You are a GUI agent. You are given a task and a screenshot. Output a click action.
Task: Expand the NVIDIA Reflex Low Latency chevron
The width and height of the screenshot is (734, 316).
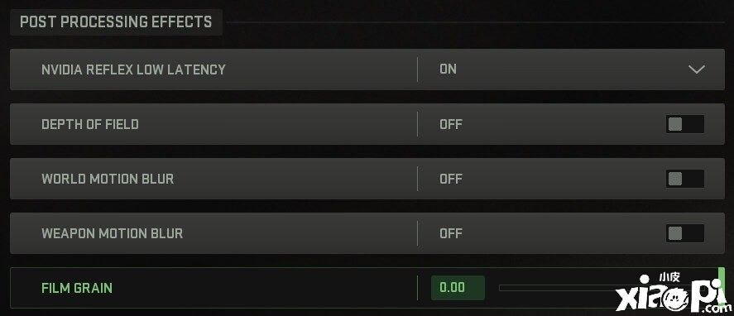(x=697, y=69)
